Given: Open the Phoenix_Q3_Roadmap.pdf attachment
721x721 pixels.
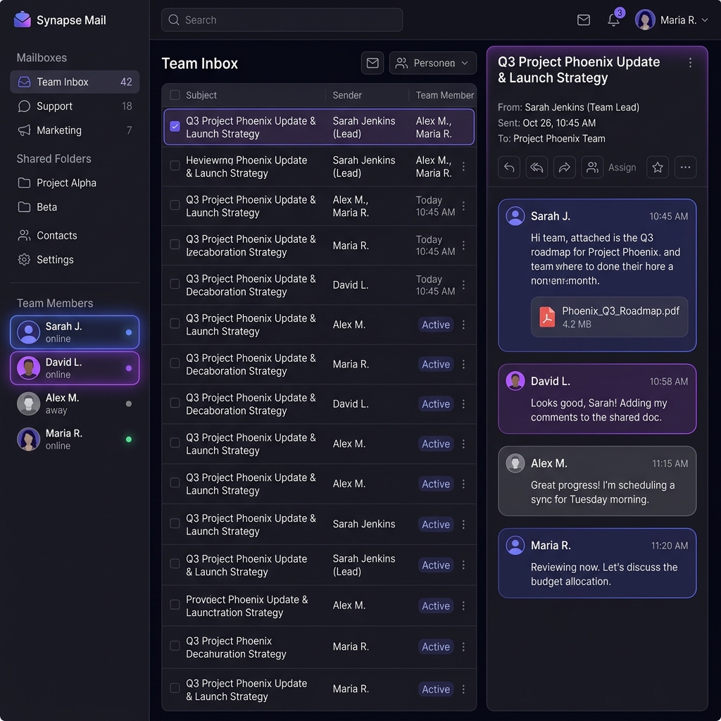Looking at the screenshot, I should tap(609, 317).
